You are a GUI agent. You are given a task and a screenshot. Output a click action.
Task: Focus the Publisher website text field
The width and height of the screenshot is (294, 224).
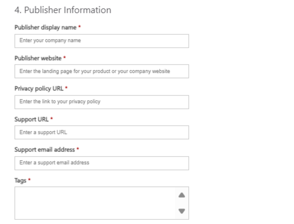pyautogui.click(x=102, y=71)
